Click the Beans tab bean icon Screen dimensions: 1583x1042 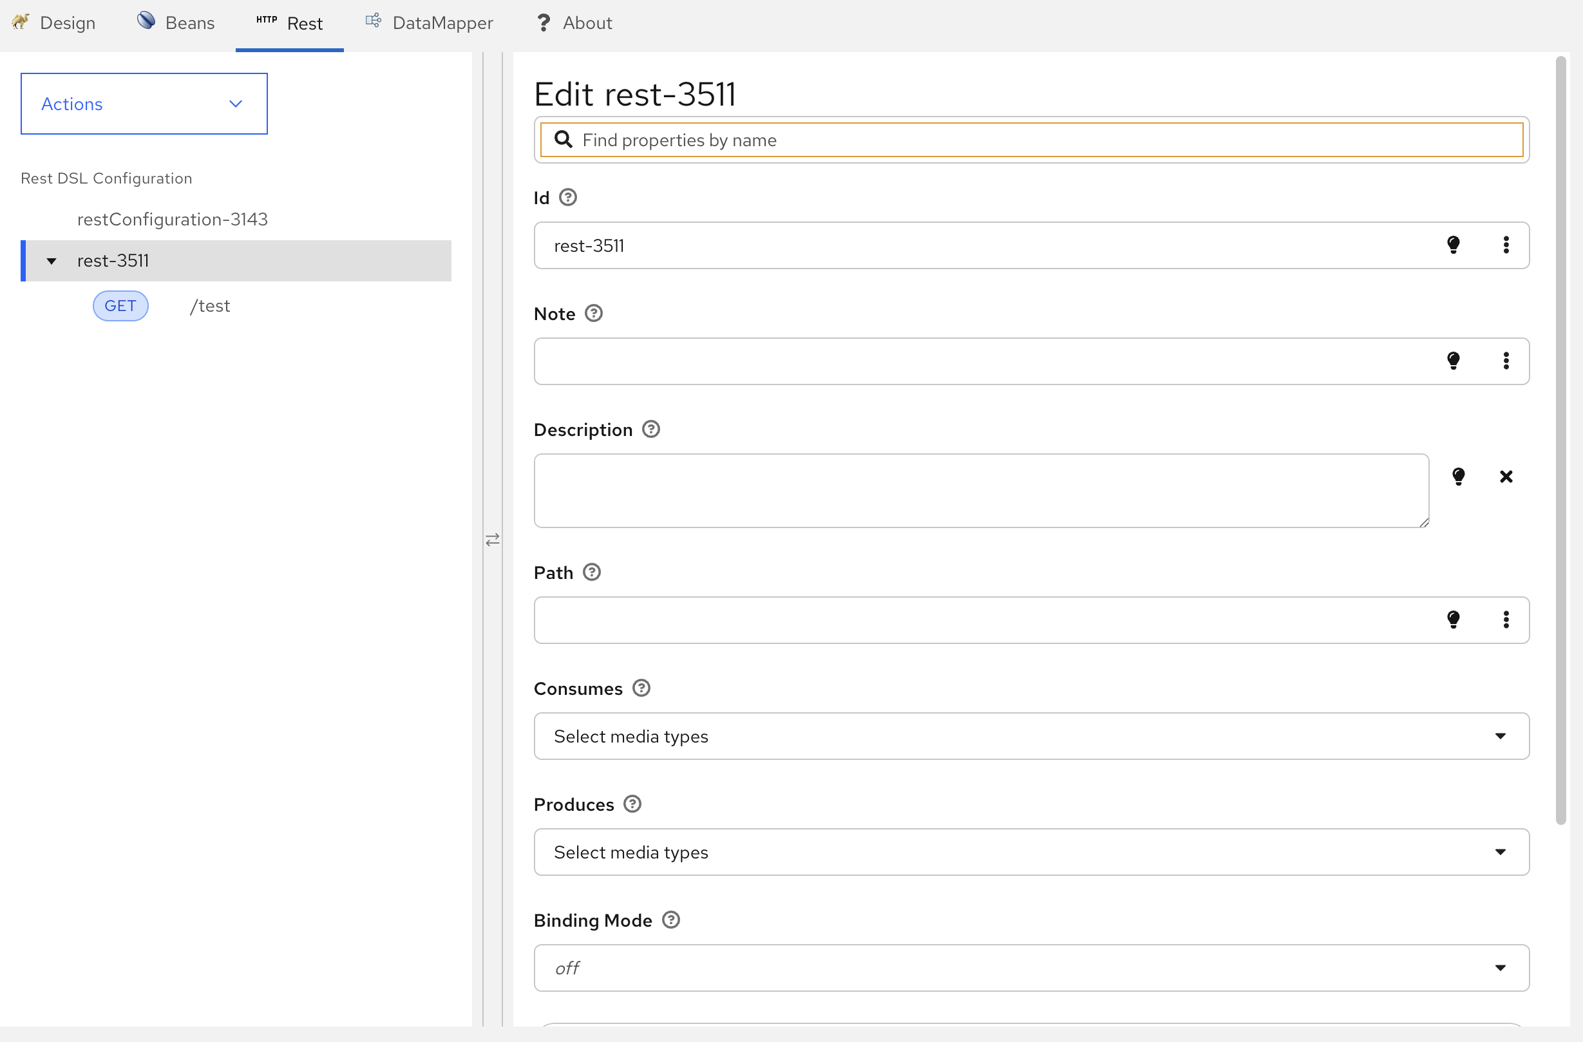(x=146, y=21)
